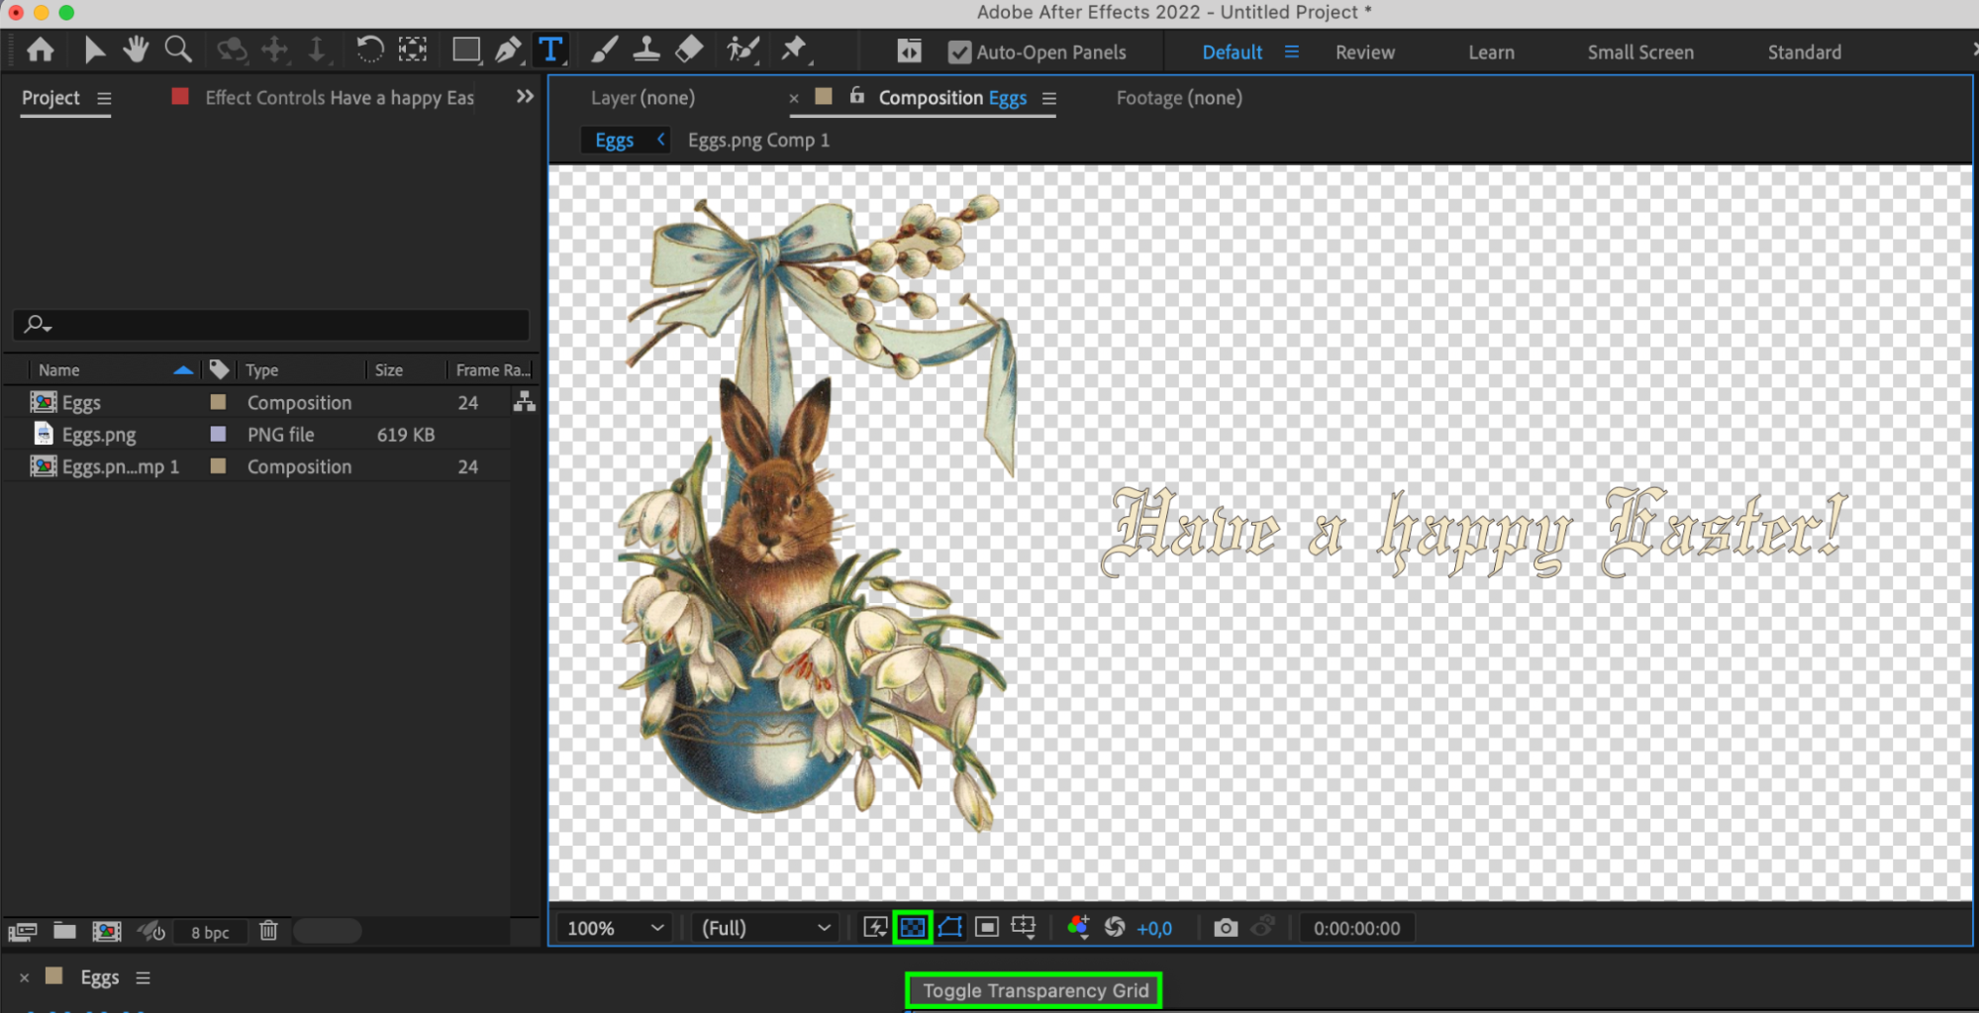The image size is (1979, 1013).
Task: Sort by the label tag column
Action: 219,369
